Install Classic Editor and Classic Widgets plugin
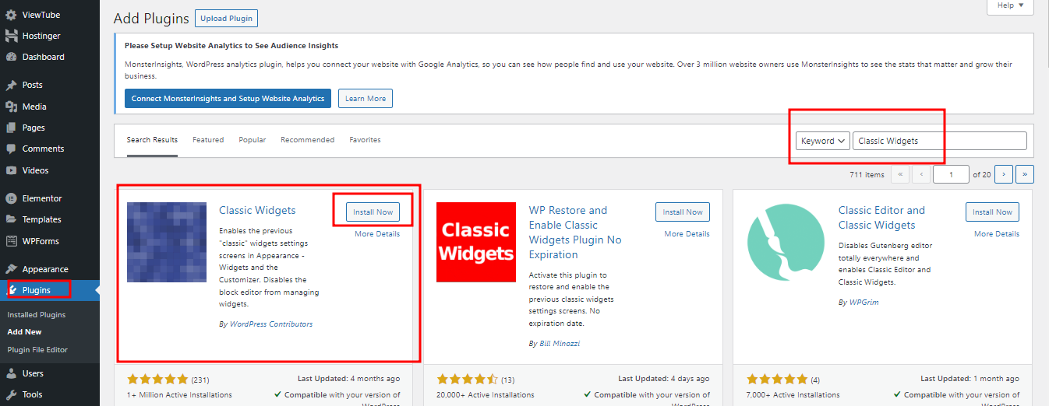Screen dimensions: 1049x406 coord(993,212)
